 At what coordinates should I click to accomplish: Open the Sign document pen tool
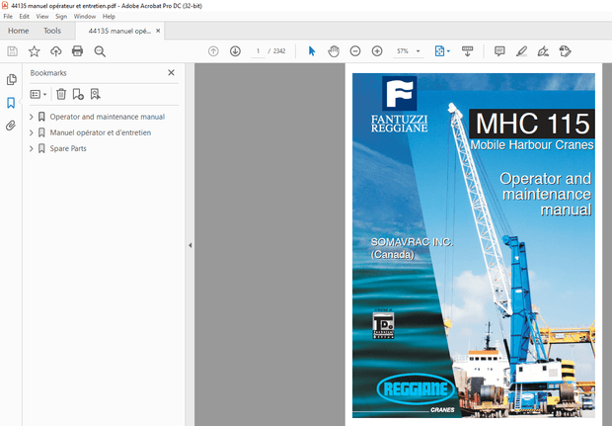click(x=543, y=51)
